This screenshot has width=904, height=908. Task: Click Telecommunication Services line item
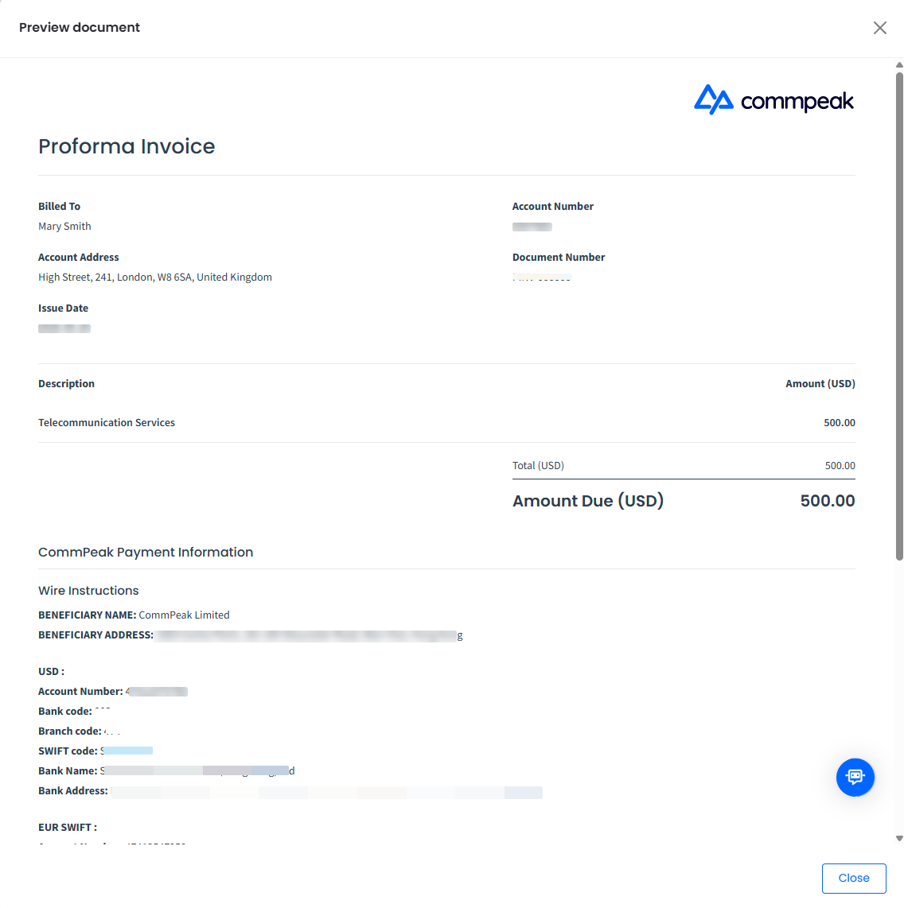point(107,423)
